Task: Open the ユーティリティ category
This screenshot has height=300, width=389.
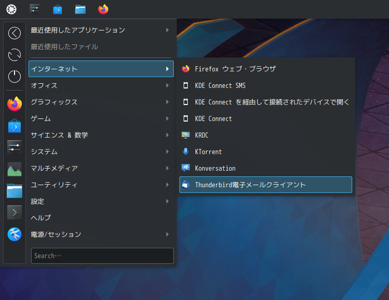Action: click(101, 185)
